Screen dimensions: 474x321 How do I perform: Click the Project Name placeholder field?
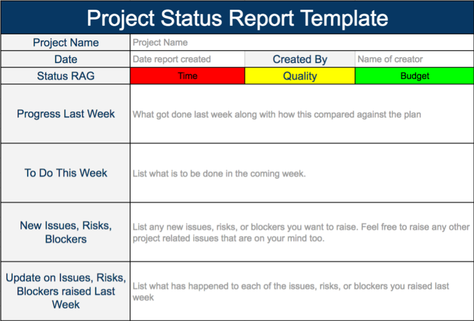tap(301, 42)
